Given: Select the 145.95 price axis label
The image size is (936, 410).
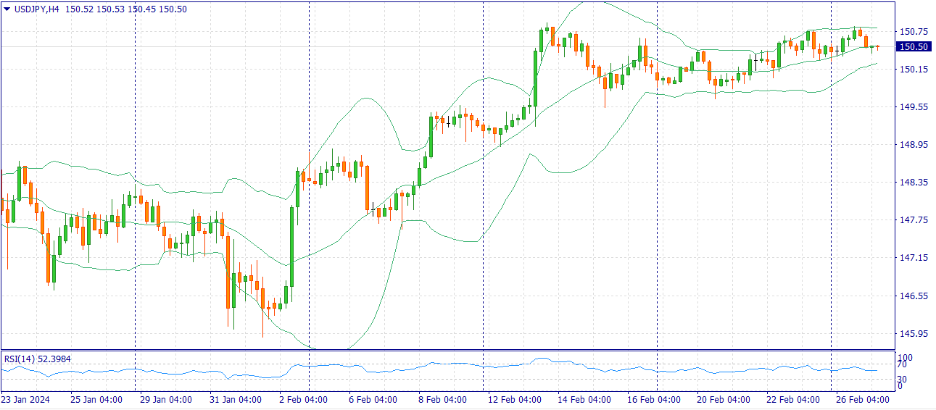Looking at the screenshot, I should pyautogui.click(x=913, y=334).
